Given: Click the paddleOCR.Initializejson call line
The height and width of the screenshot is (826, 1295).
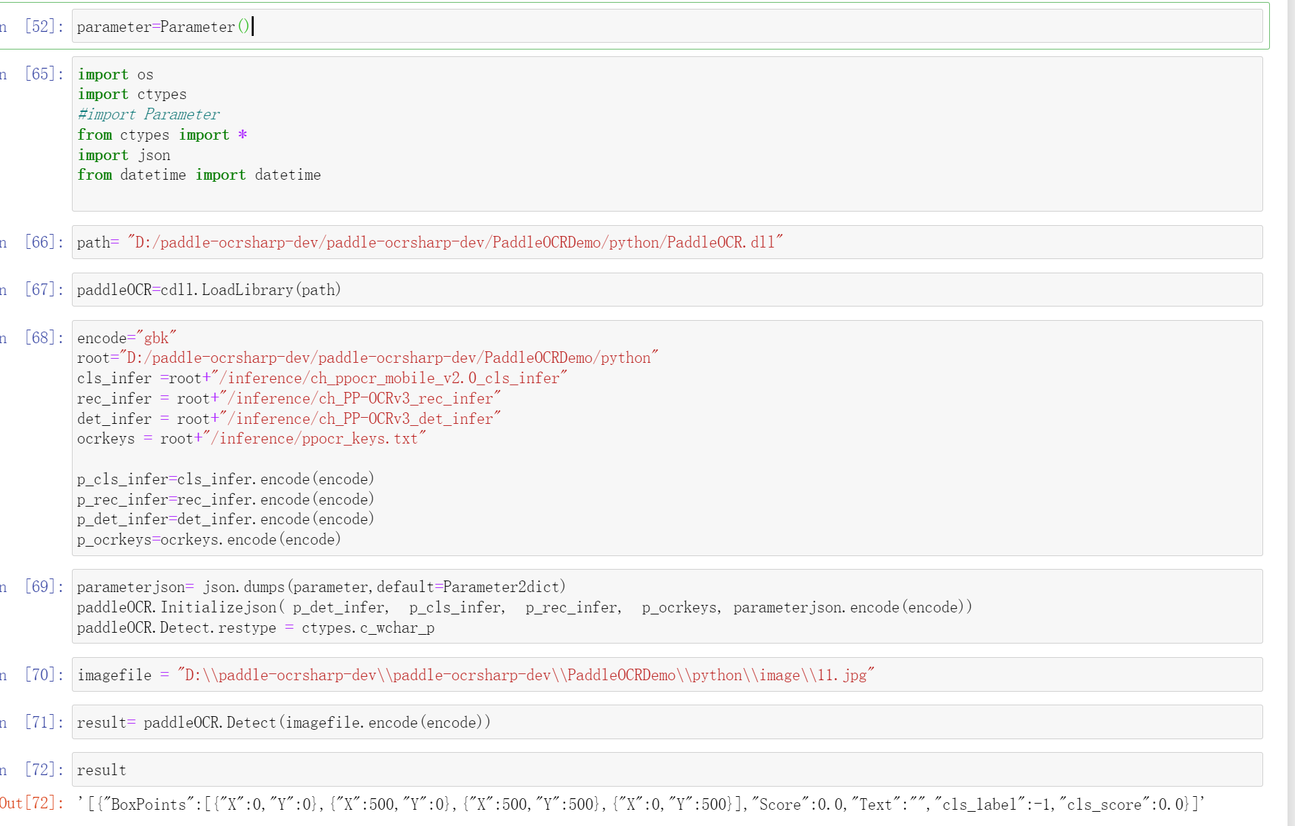Looking at the screenshot, I should (524, 607).
